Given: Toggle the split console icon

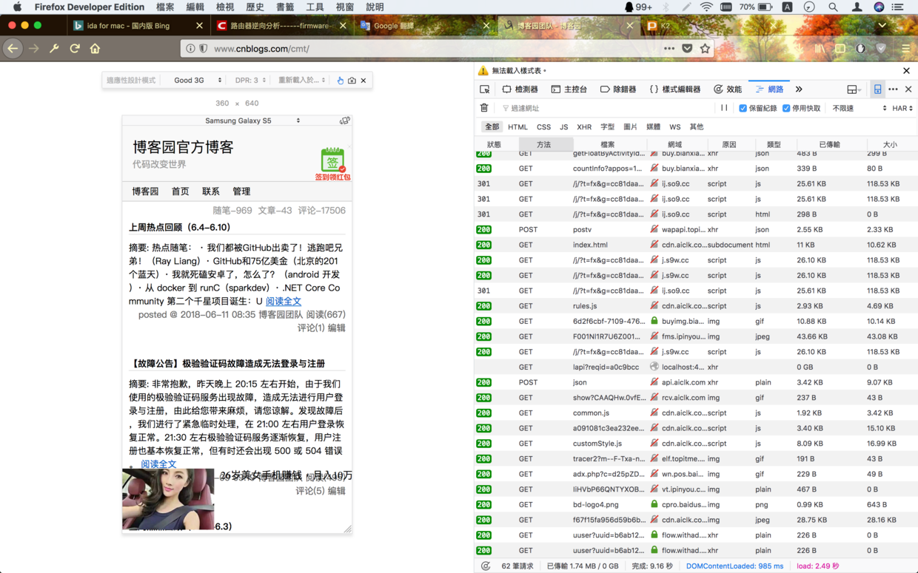Looking at the screenshot, I should (879, 89).
